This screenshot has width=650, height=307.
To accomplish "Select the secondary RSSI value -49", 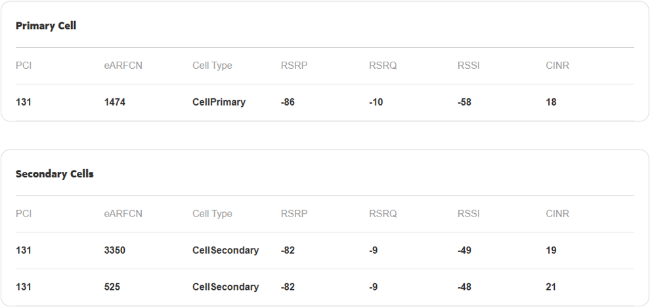I will pos(464,250).
